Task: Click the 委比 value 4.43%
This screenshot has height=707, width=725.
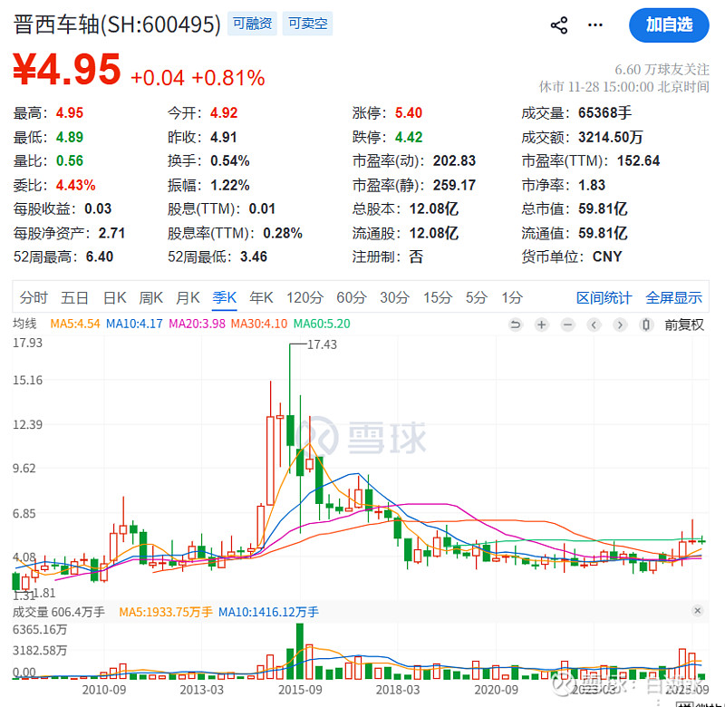Action: tap(75, 186)
